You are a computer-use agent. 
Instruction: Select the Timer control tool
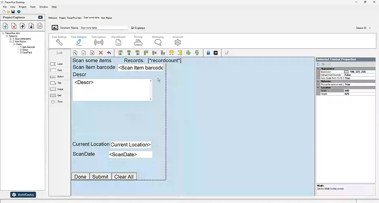point(57,101)
